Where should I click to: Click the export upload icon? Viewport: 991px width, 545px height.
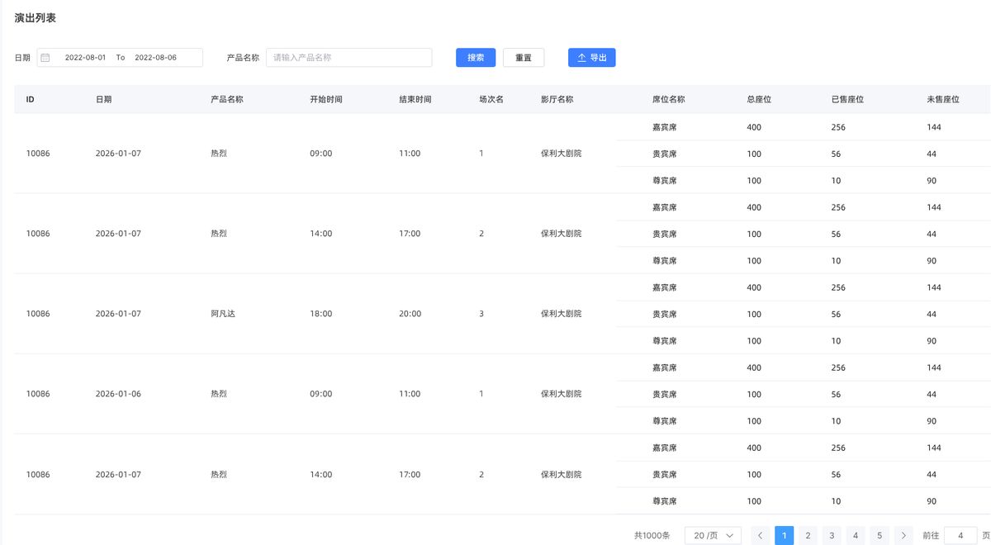pyautogui.click(x=581, y=58)
